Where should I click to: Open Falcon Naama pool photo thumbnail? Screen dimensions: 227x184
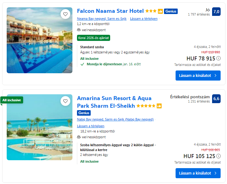click(40, 40)
